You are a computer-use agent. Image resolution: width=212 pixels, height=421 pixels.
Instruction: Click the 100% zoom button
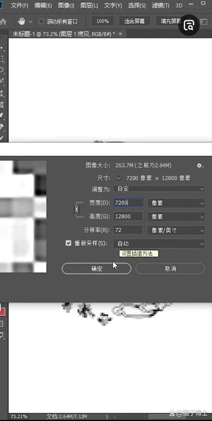click(x=103, y=21)
